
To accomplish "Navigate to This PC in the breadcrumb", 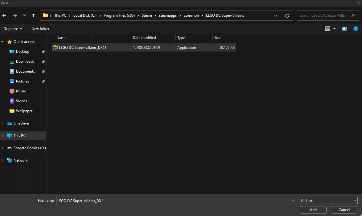I will [x=60, y=15].
